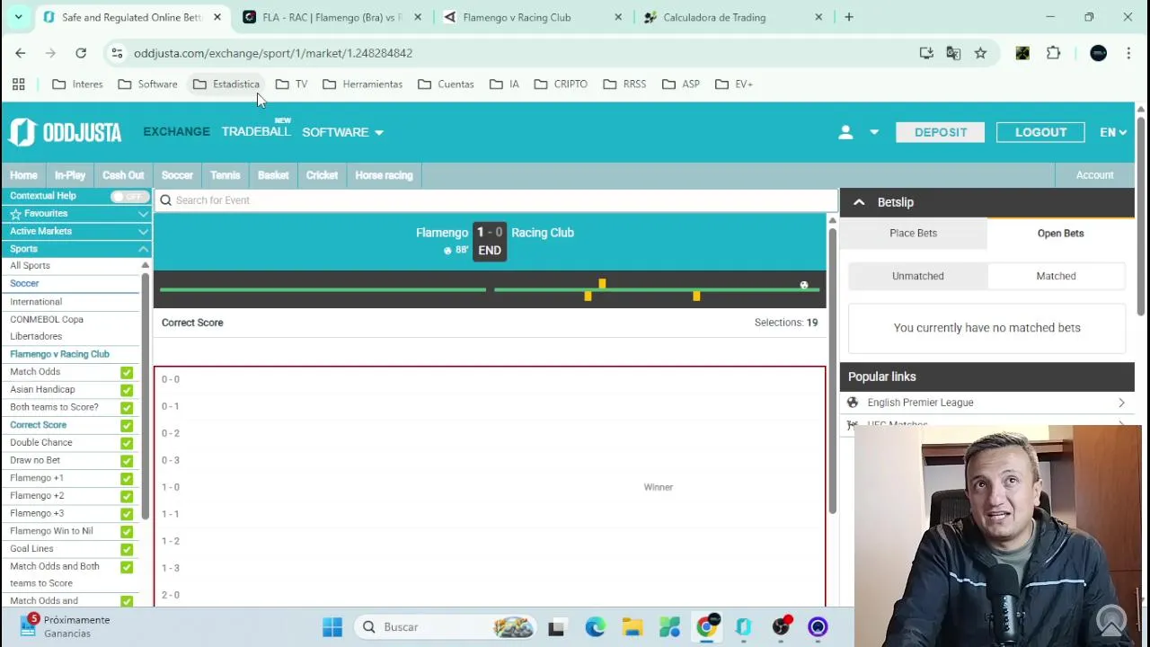Open the English Premier League soccer icon link

point(853,403)
